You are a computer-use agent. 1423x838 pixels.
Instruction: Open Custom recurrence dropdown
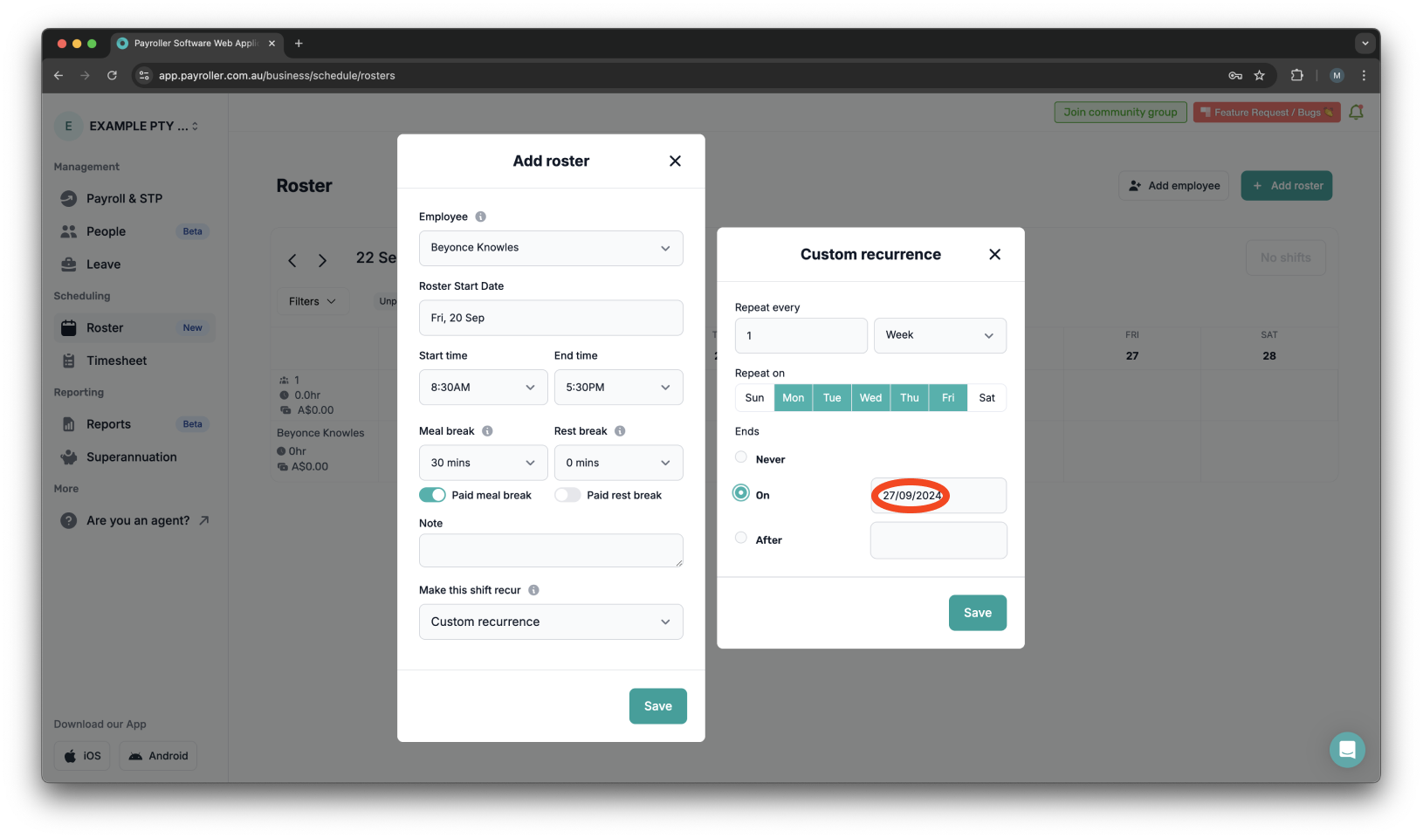click(x=551, y=622)
